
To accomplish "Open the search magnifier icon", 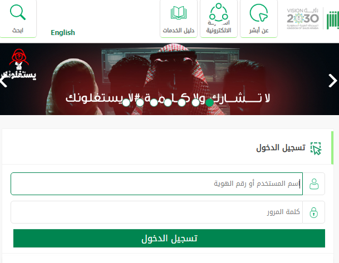I will click(18, 13).
